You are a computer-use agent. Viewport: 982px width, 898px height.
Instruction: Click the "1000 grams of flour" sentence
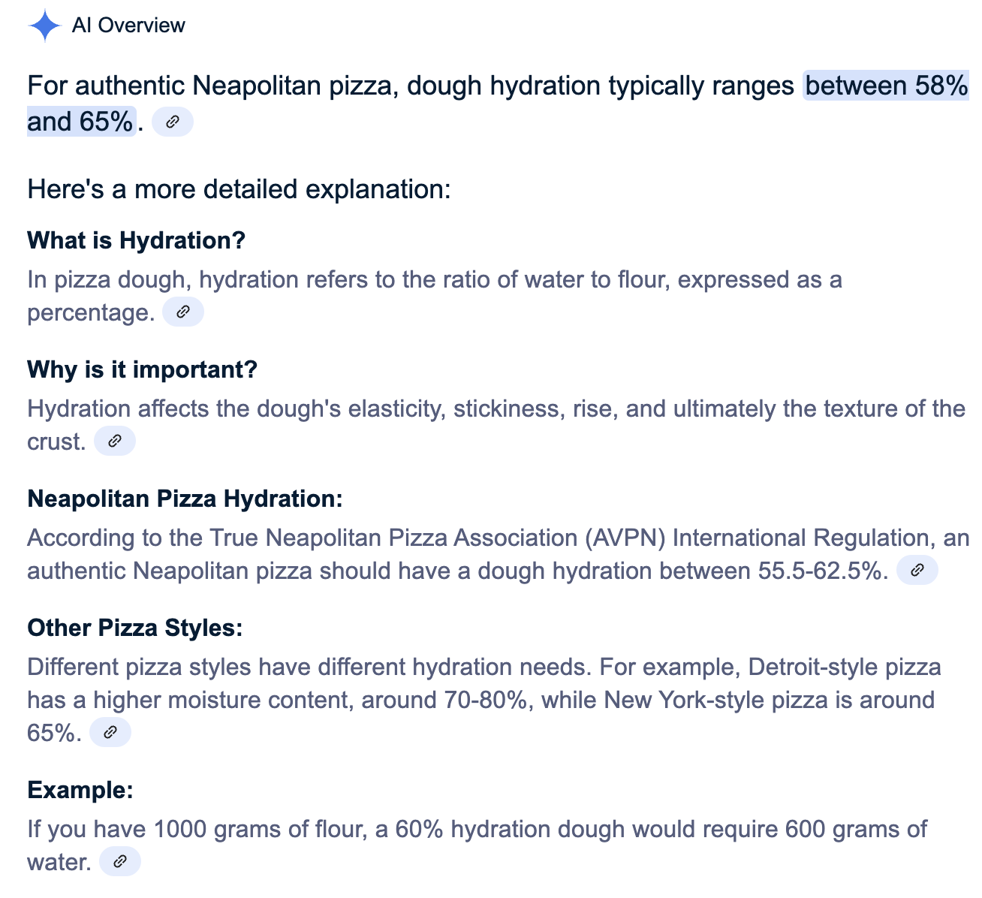pos(477,830)
